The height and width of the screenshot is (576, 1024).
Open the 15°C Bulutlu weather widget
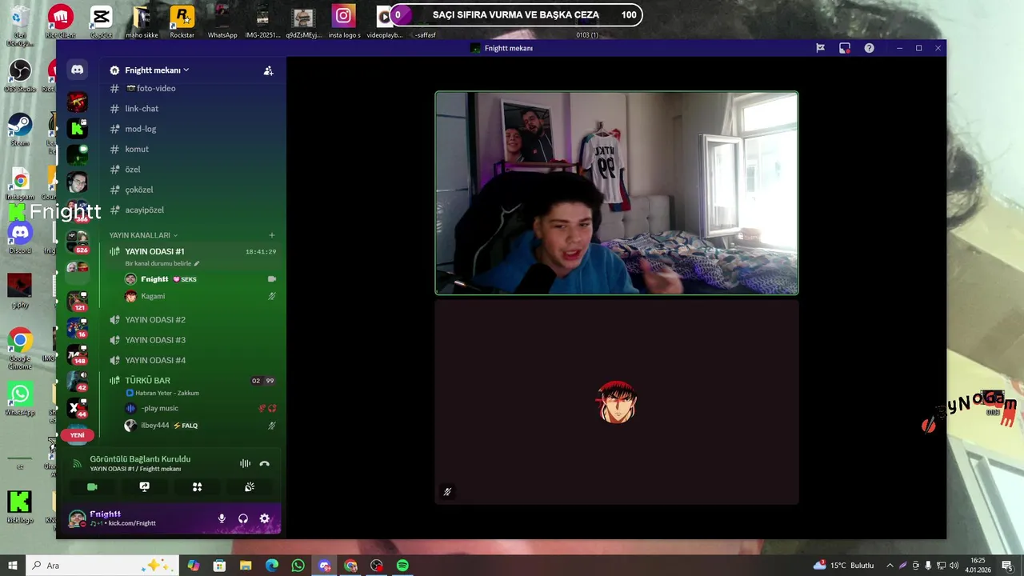(844, 566)
